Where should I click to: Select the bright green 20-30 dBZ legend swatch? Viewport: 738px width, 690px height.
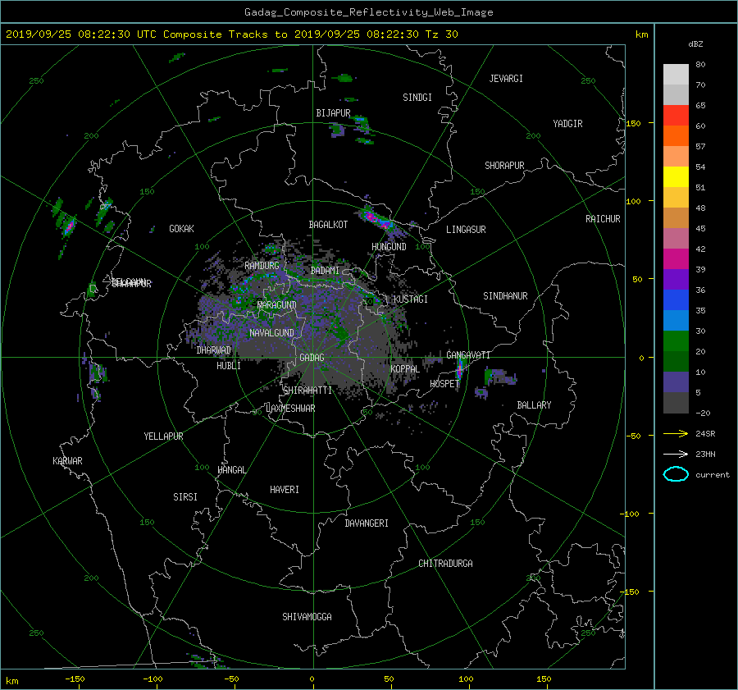pyautogui.click(x=676, y=340)
